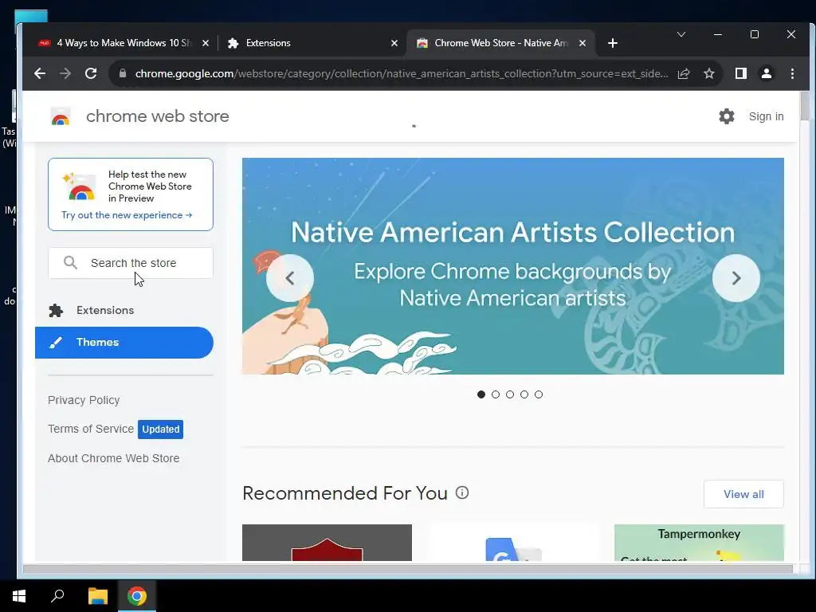This screenshot has height=612, width=816.
Task: Select the Themes category in sidebar
Action: point(124,343)
